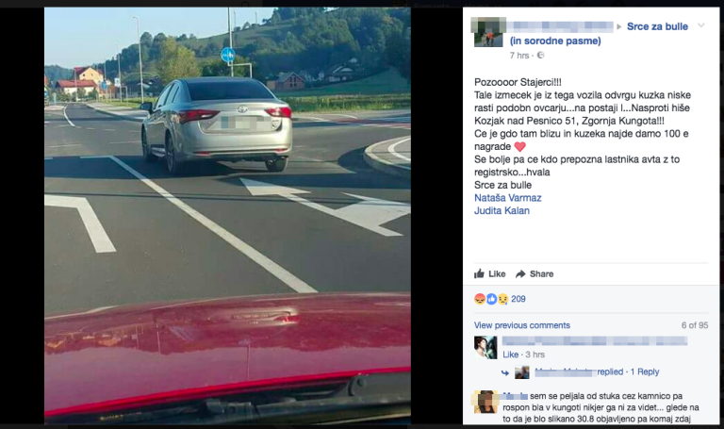724x429 pixels.
Task: Open the angry reaction emoji
Action: (x=480, y=299)
